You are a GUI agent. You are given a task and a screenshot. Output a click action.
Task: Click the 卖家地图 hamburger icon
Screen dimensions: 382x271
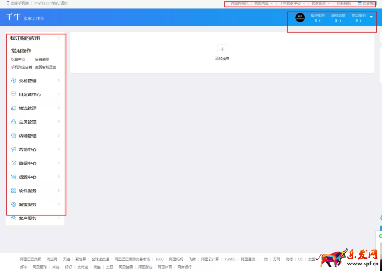click(360, 3)
